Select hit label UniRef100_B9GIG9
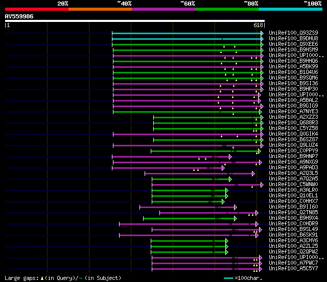This screenshot has height=282, width=327. pos(293,106)
